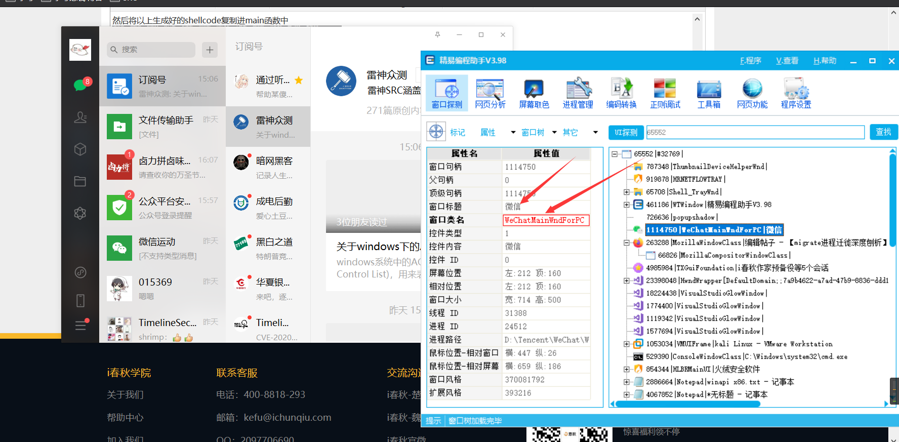The width and height of the screenshot is (899, 442).
Task: Click the WeChat 搜索 search box
Action: 151,50
